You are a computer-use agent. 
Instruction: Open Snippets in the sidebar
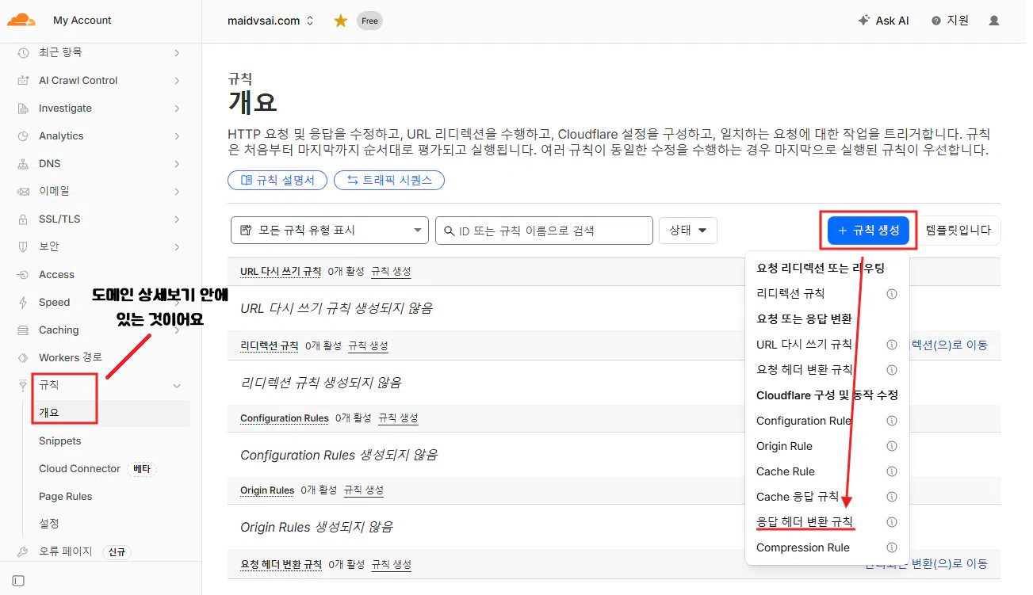pos(60,441)
